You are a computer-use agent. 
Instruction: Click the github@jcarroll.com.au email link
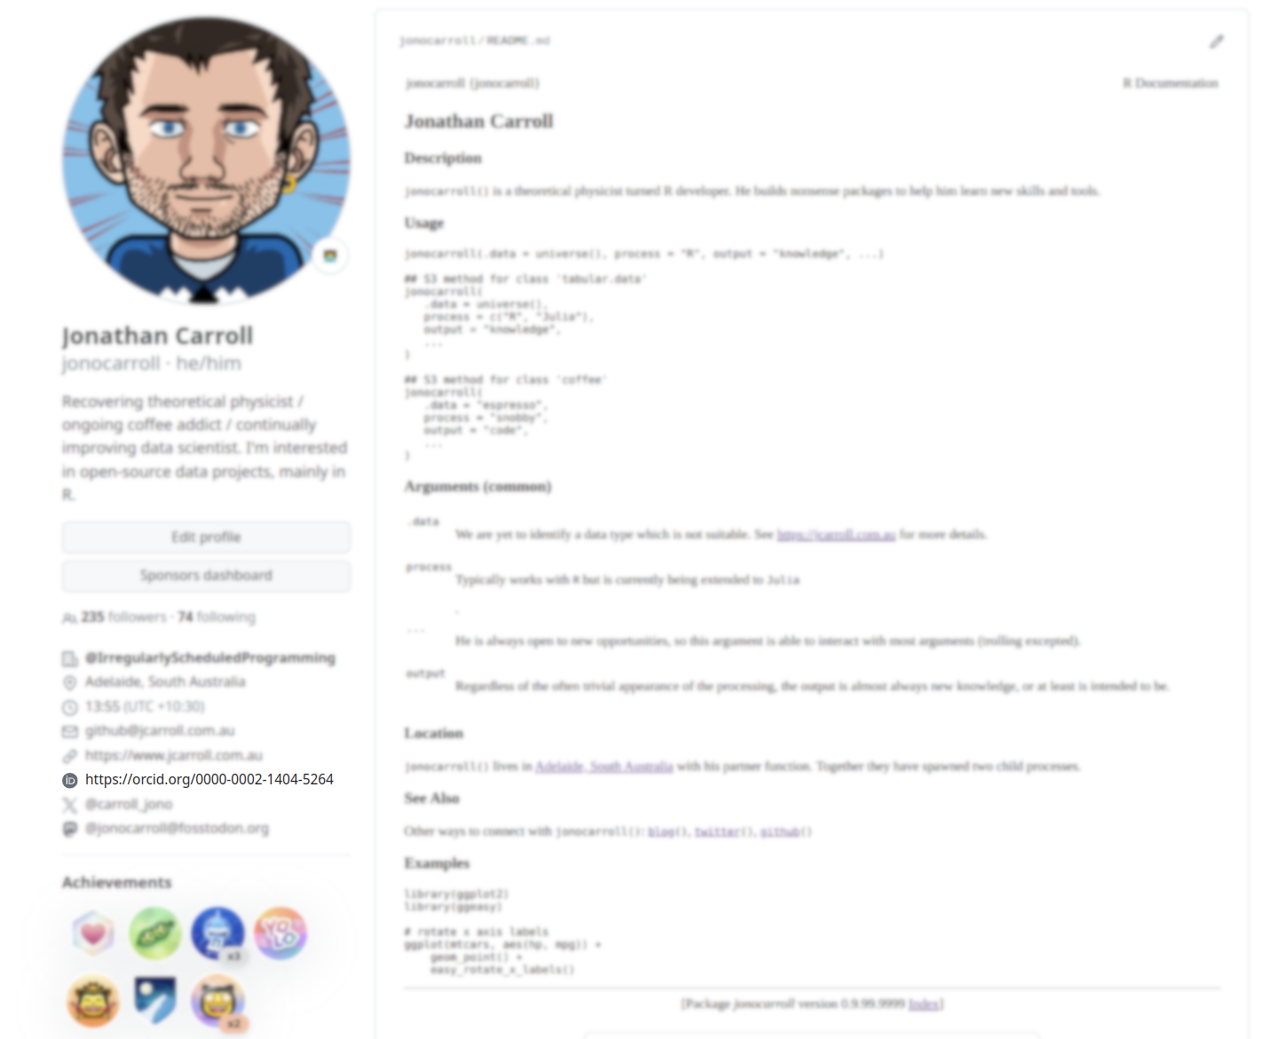(x=160, y=731)
